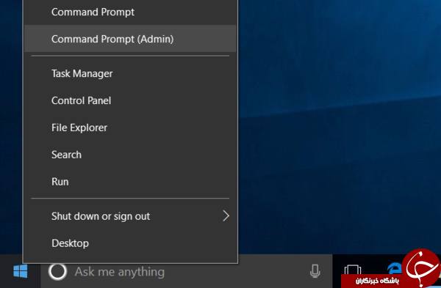Open Task Manager

[x=130, y=73]
